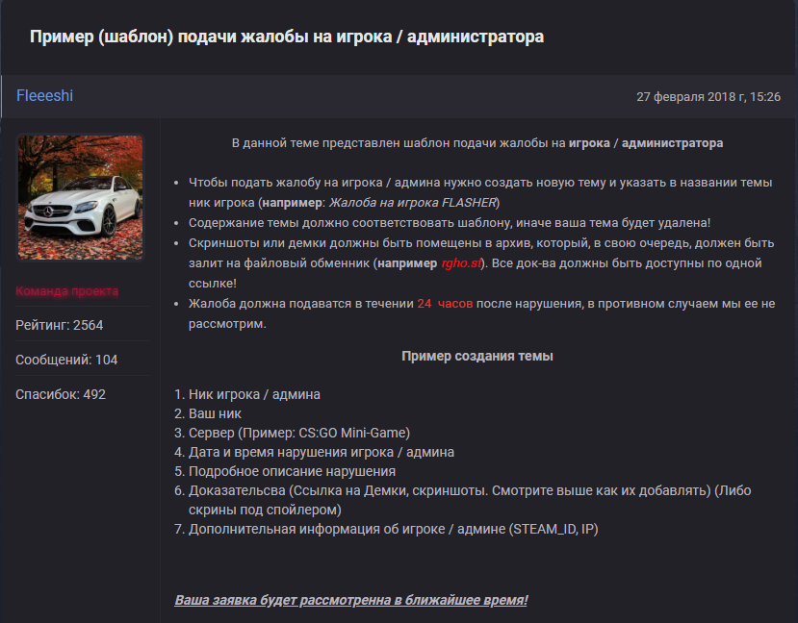
Task: Click the 'Пример создания темы' heading
Action: (477, 357)
